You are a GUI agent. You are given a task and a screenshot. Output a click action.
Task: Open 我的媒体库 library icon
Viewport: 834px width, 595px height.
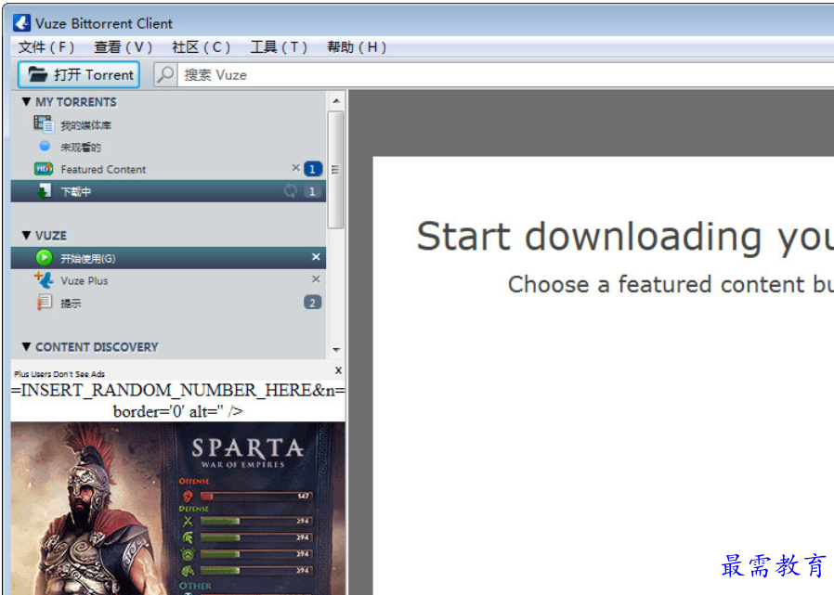click(x=44, y=123)
